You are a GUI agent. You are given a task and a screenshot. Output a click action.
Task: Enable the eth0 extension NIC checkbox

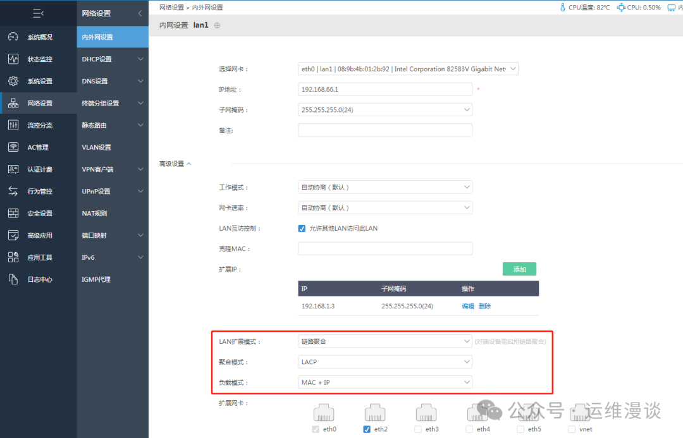pos(315,429)
